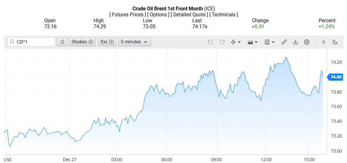Viewport: 347px width, 163px height.
Task: Open the chart type dropdown
Action: [252, 42]
